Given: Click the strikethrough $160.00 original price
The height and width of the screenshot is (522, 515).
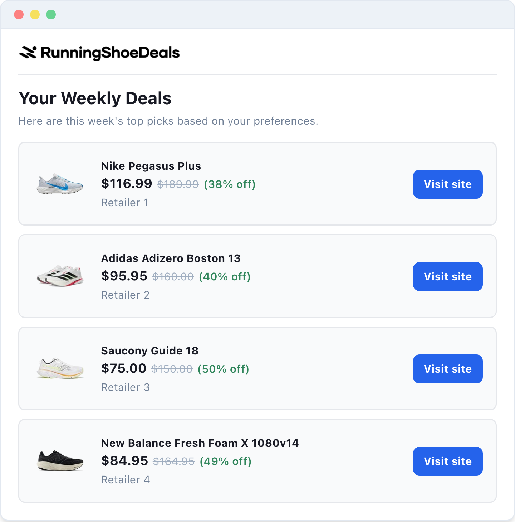Looking at the screenshot, I should click(x=173, y=276).
